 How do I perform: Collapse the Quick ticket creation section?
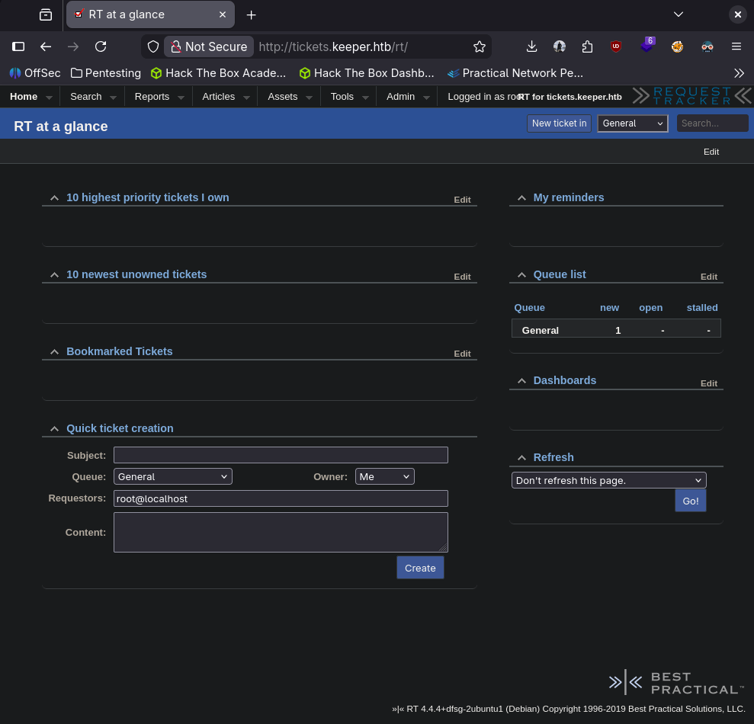click(54, 429)
